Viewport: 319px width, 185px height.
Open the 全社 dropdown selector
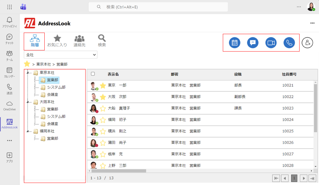[x=61, y=55]
